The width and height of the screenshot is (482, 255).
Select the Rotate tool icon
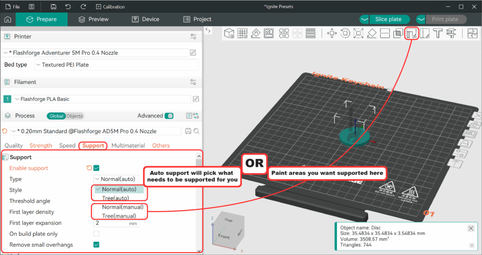345,33
